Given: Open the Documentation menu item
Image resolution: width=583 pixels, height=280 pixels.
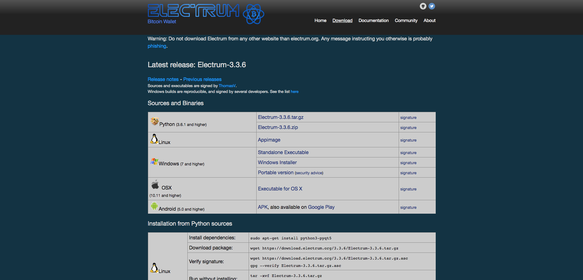Looking at the screenshot, I should (x=374, y=20).
